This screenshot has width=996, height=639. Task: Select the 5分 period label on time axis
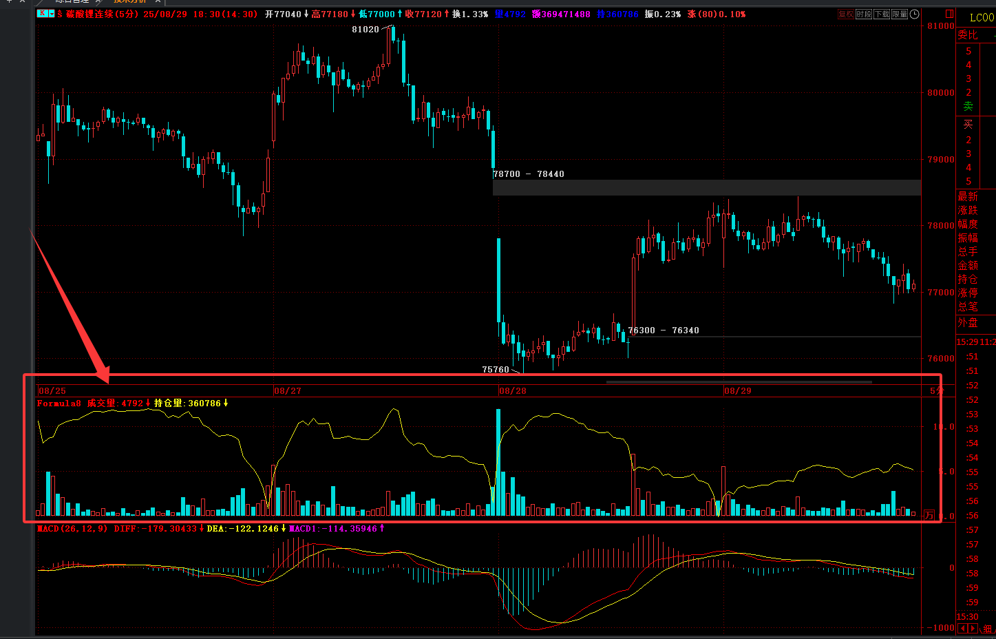tap(935, 390)
